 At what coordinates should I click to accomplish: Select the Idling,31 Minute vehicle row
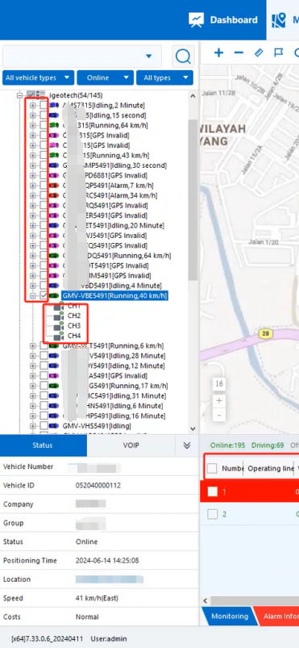pos(114,395)
